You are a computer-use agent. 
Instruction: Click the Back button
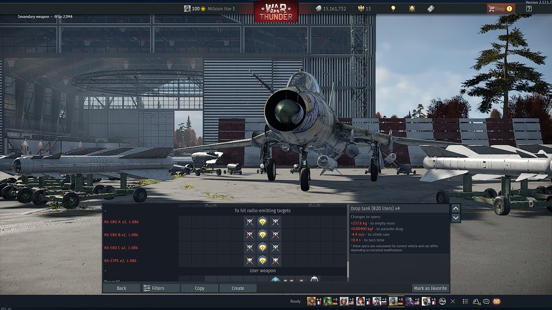pos(121,288)
